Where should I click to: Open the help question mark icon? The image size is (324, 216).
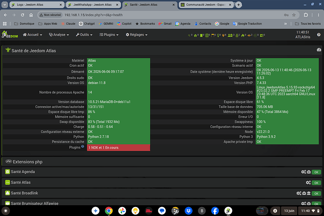coord(319,35)
